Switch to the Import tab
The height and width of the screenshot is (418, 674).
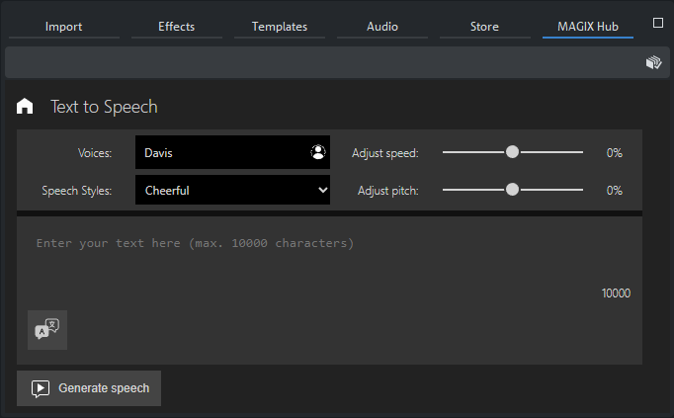pos(64,27)
